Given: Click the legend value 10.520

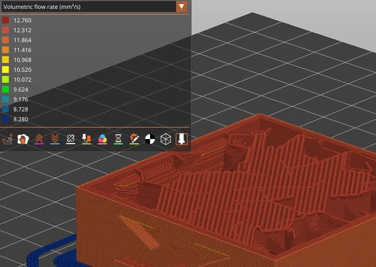Looking at the screenshot, I should coord(22,70).
